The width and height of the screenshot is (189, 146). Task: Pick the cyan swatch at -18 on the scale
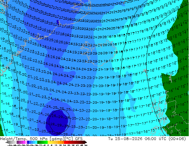36,142
